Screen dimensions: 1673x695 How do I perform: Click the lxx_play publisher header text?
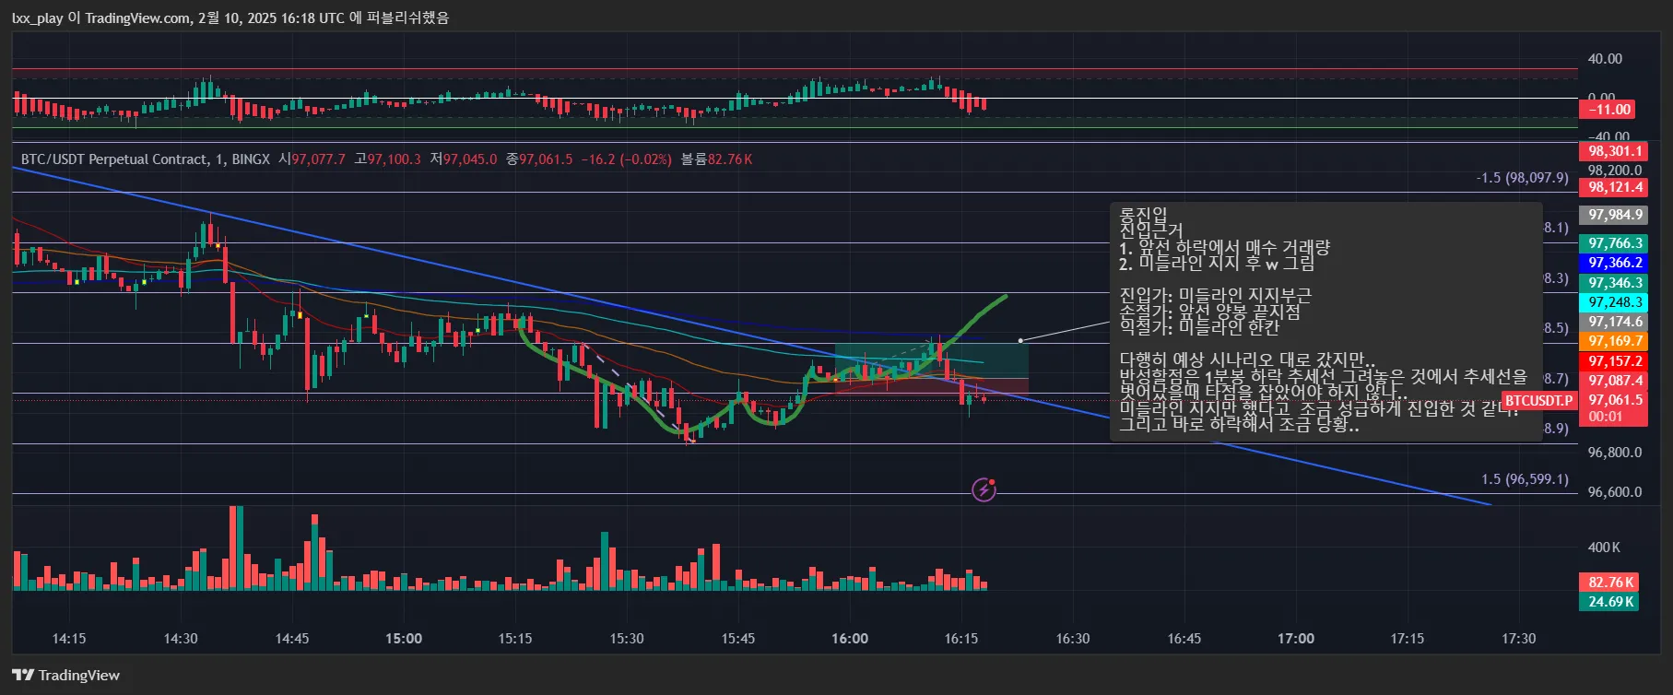[x=230, y=18]
